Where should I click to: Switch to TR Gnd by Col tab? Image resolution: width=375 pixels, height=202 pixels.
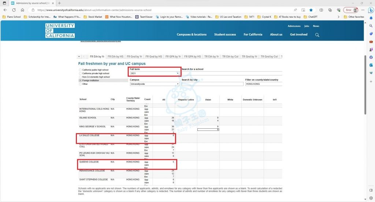[x=269, y=56]
